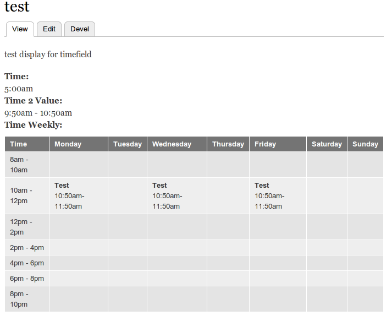The width and height of the screenshot is (392, 321).
Task: Select the Sunday column header
Action: click(x=365, y=144)
